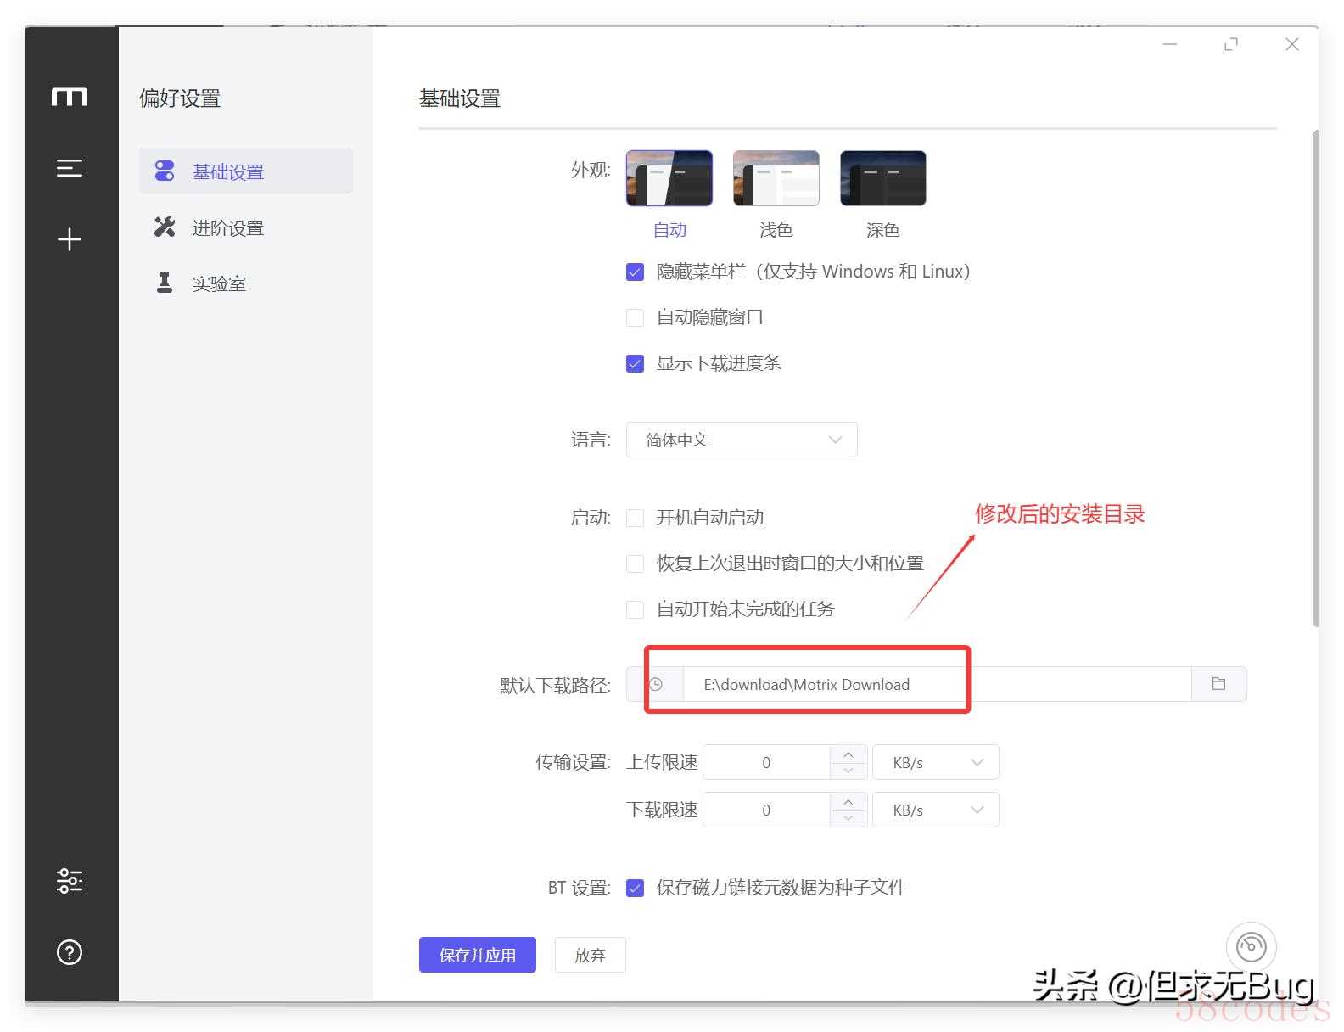Screen dimensions: 1344x1032
Task: Click the Motrix logo icon
Action: pyautogui.click(x=69, y=97)
